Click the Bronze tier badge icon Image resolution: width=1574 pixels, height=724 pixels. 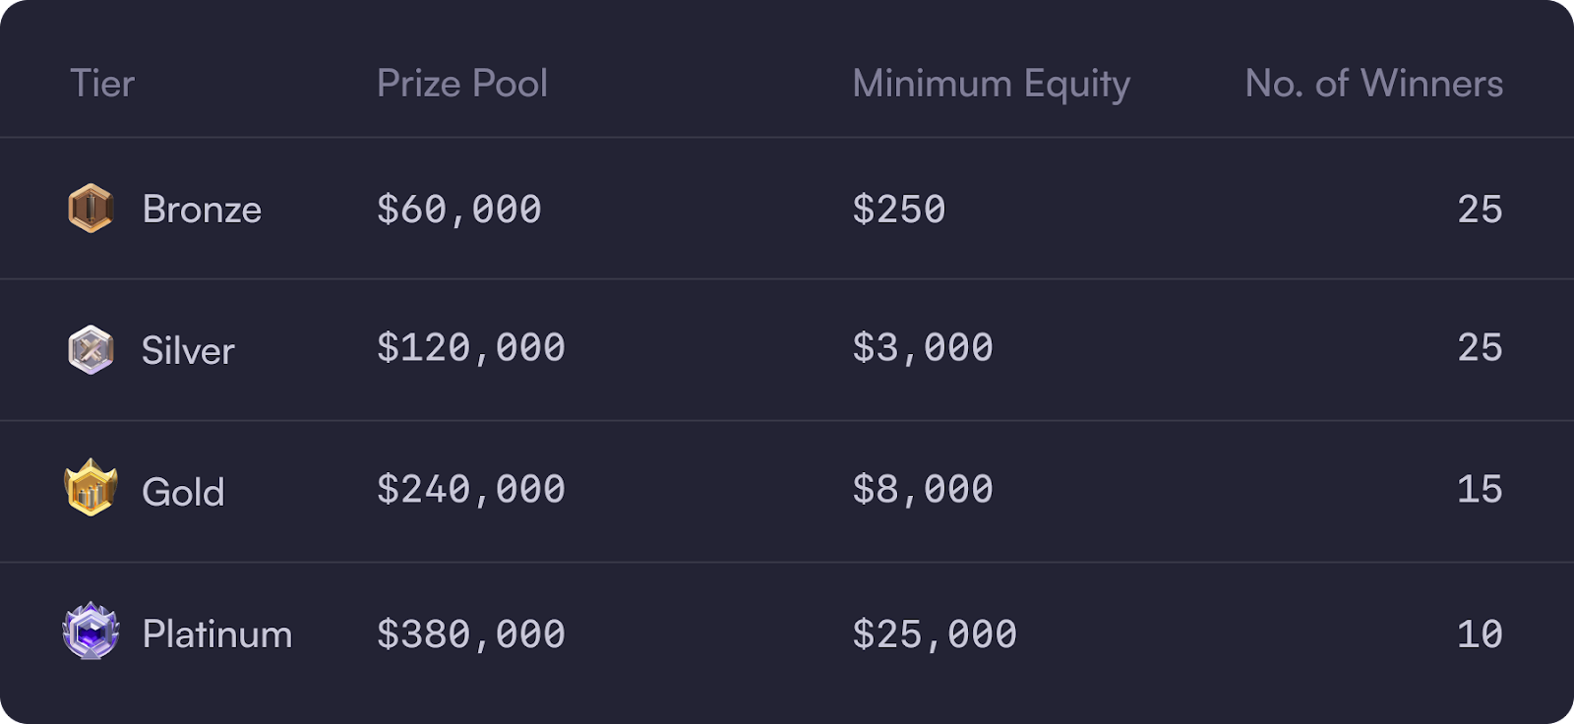[91, 209]
